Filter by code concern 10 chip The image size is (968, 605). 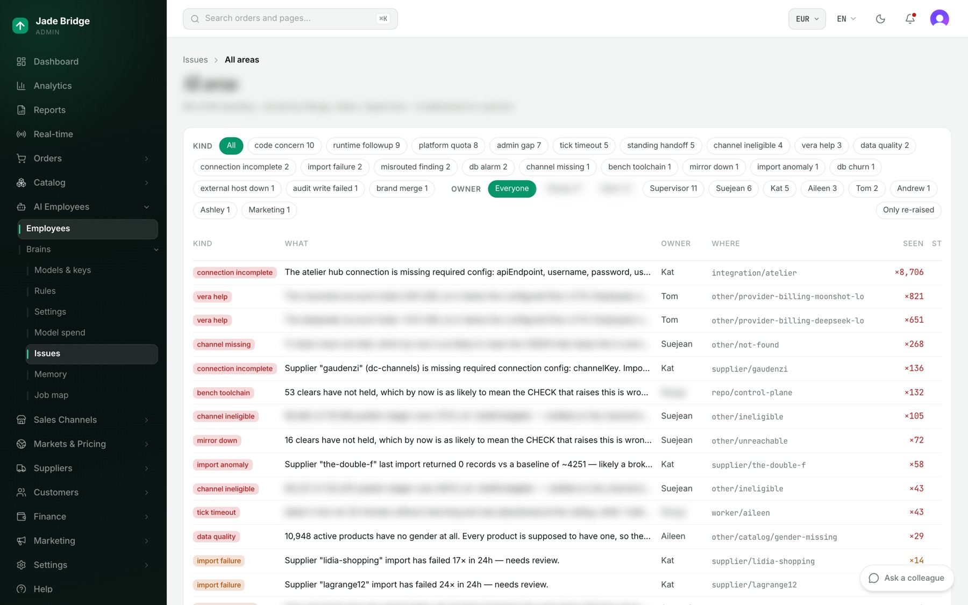click(284, 146)
